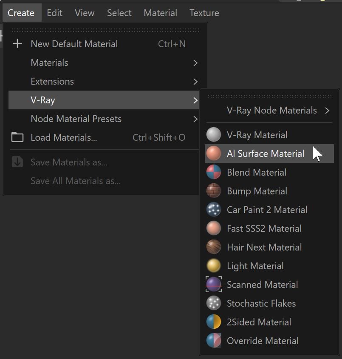Create an AI Surface Material

pyautogui.click(x=269, y=154)
